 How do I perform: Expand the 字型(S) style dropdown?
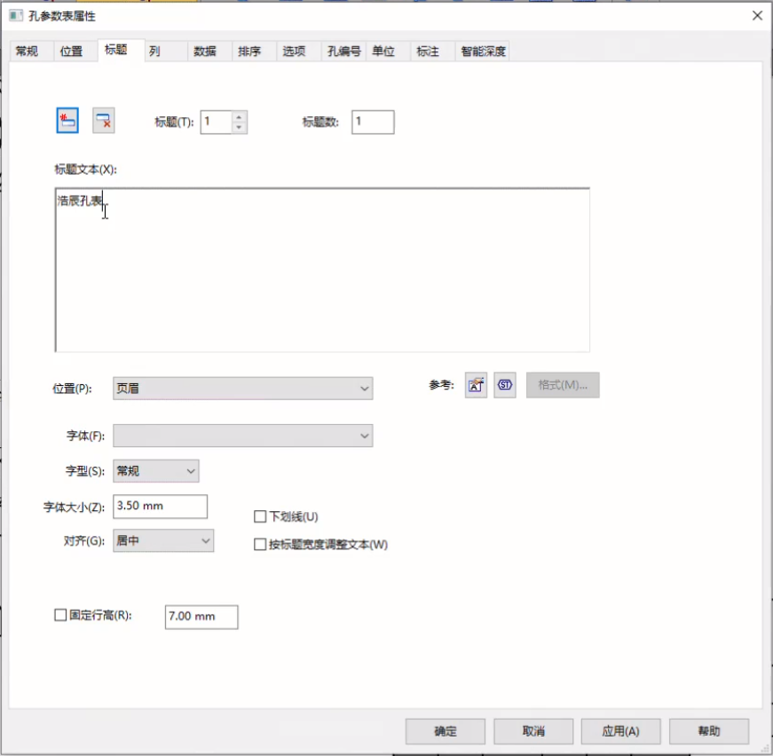click(x=156, y=471)
